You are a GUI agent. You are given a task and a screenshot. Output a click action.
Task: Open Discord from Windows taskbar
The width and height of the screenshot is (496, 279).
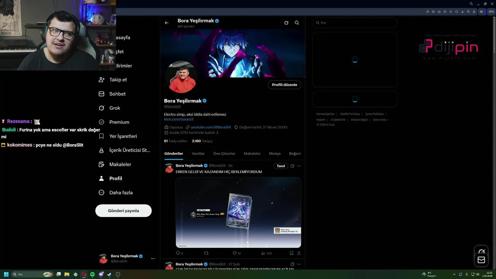[101, 274]
